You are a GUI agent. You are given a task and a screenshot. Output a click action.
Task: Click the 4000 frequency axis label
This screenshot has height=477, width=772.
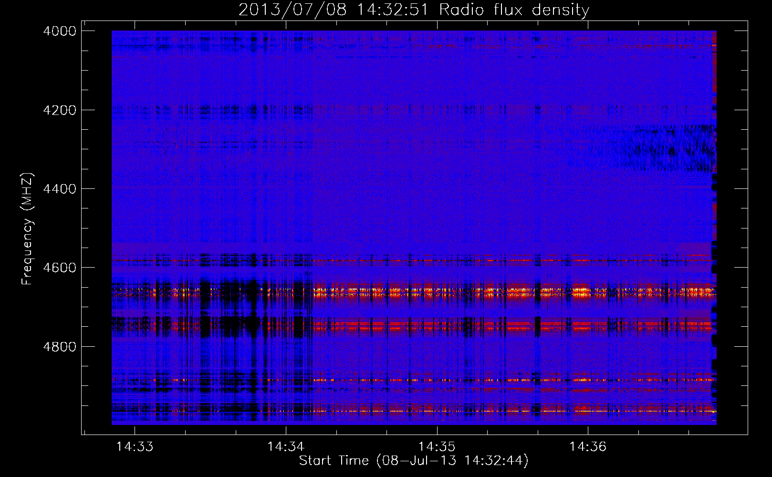pyautogui.click(x=60, y=31)
